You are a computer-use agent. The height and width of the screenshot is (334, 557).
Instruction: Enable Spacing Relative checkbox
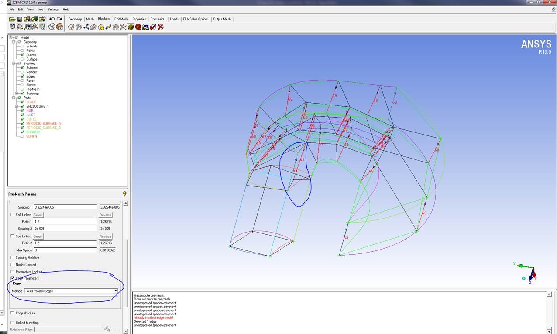click(12, 258)
